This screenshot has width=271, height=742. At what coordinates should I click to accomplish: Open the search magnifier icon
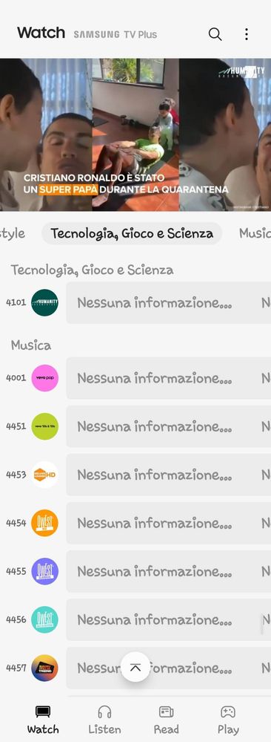(x=215, y=34)
